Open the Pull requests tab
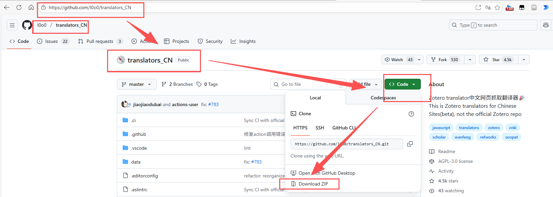Image resolution: width=553 pixels, height=197 pixels. coord(100,41)
